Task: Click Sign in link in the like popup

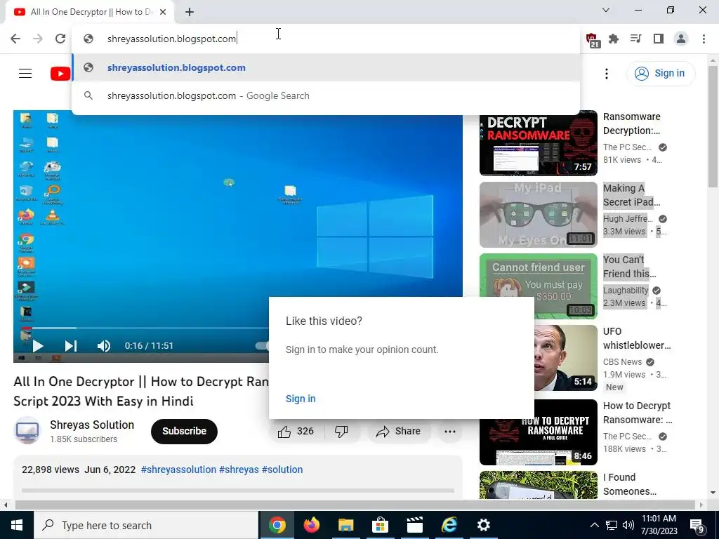Action: (x=301, y=399)
